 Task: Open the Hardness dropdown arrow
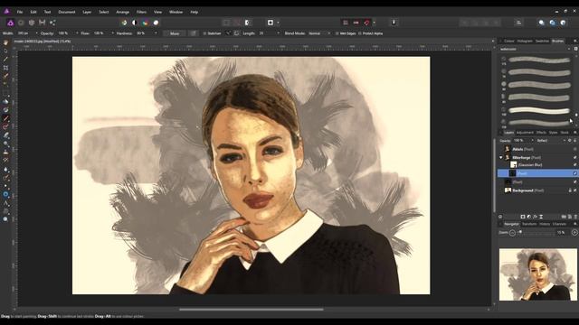click(x=156, y=33)
